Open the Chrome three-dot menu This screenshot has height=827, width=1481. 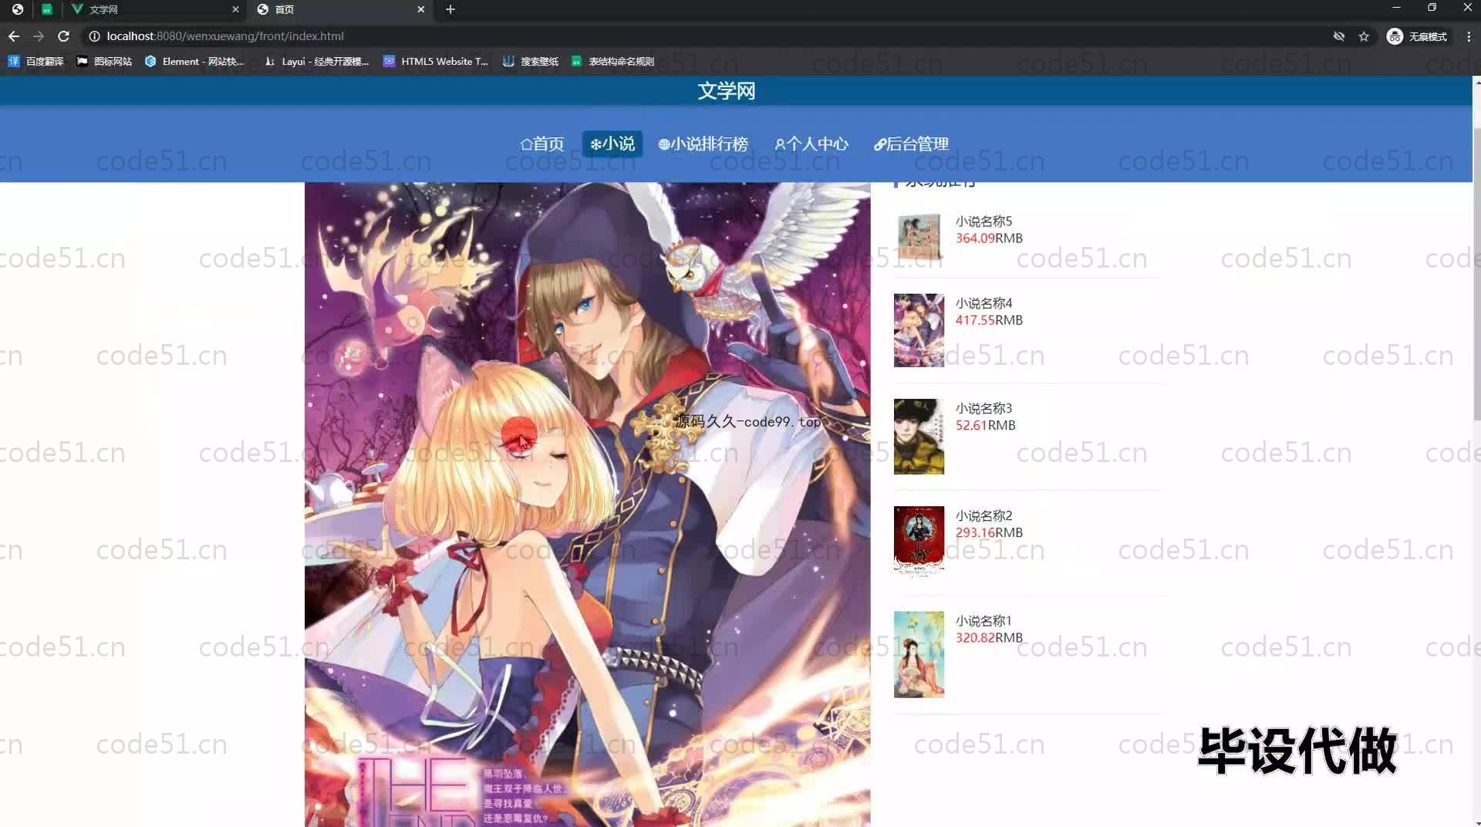1469,36
